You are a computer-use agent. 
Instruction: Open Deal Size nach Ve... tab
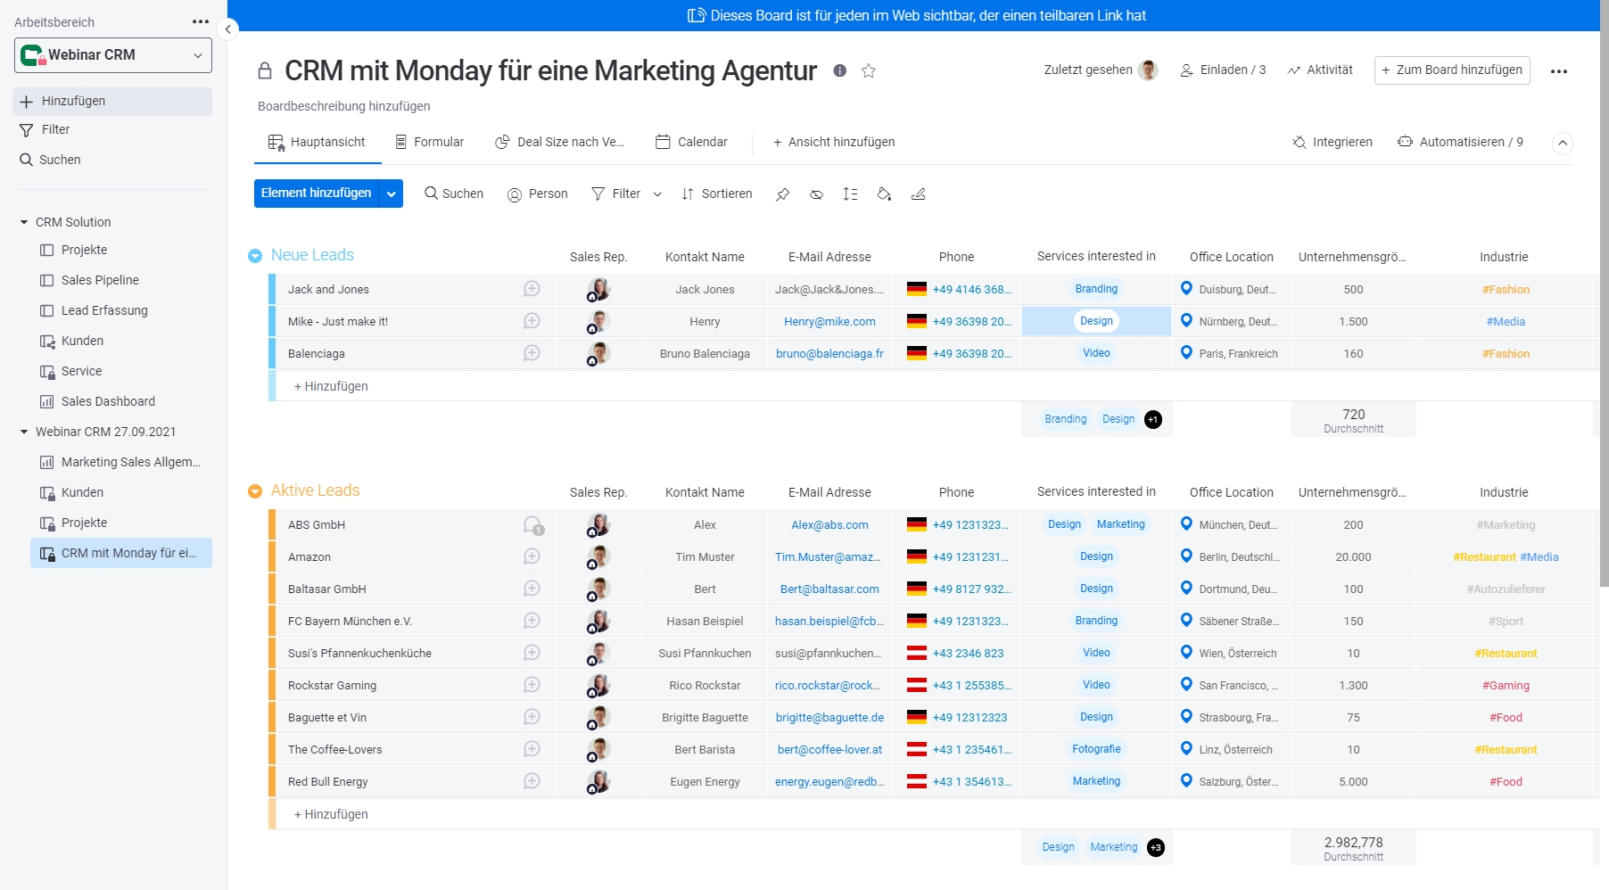560,143
